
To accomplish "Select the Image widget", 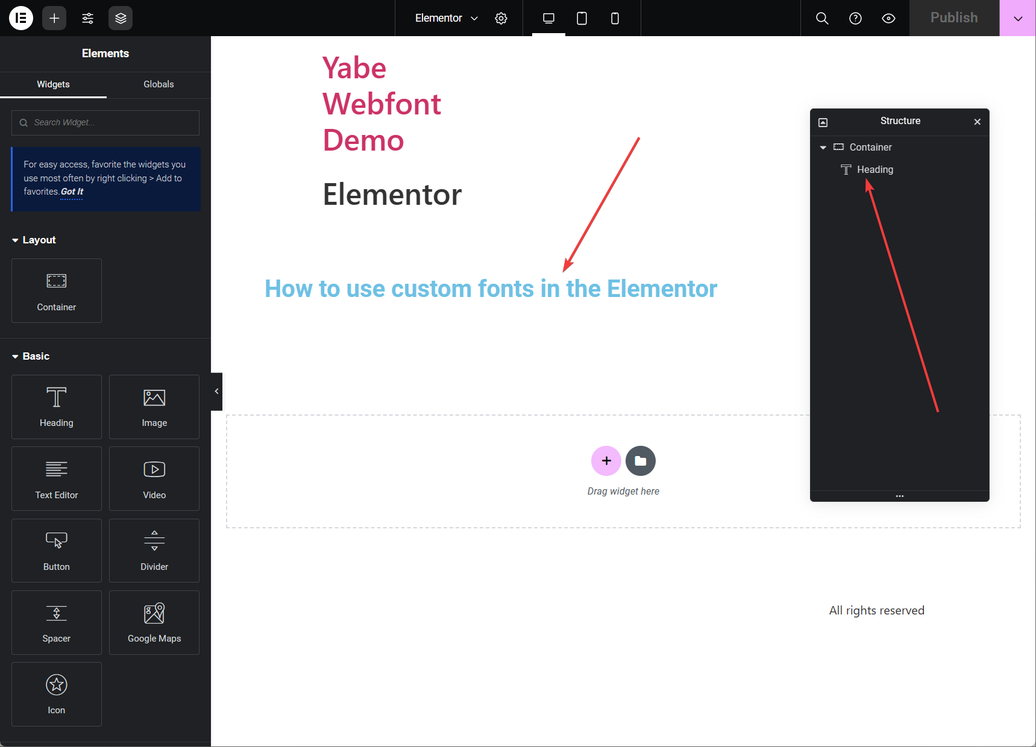I will (x=154, y=407).
